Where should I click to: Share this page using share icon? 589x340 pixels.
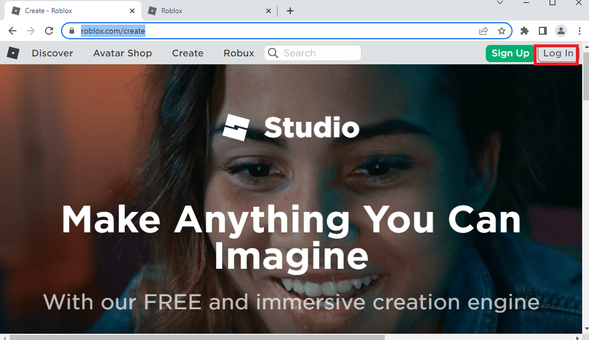(484, 31)
